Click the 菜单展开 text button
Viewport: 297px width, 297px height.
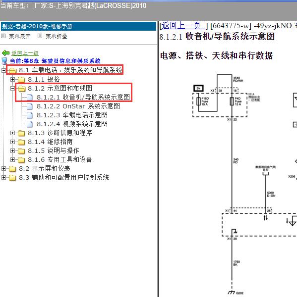pos(20,36)
